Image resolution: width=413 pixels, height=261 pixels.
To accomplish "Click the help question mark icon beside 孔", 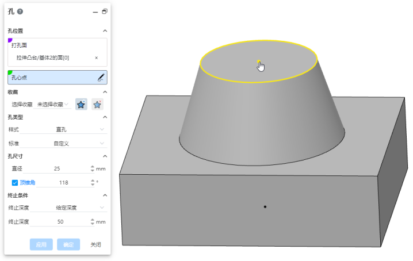I will coord(20,11).
